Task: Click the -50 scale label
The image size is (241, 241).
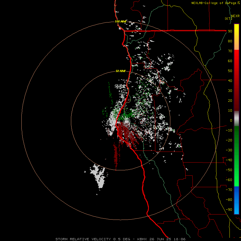Action: 229,170
